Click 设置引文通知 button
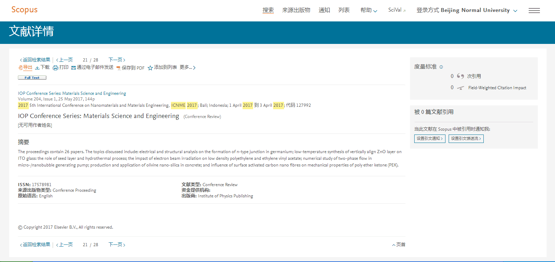 (430, 139)
